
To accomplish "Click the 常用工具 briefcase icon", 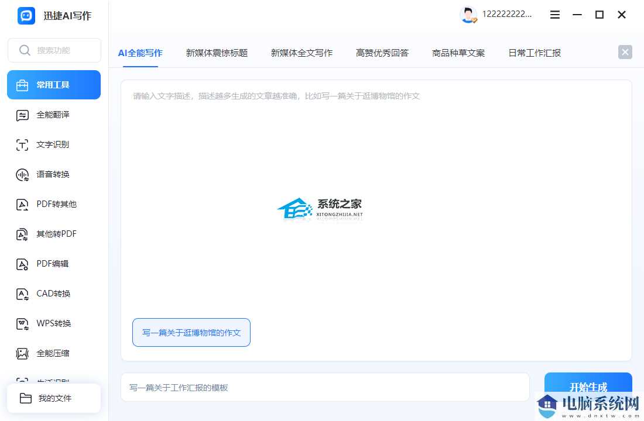I will pyautogui.click(x=22, y=85).
